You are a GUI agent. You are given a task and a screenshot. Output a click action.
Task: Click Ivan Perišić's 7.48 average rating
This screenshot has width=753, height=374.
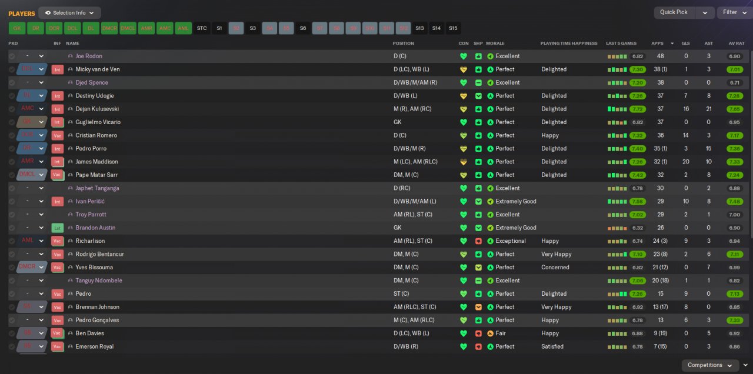pos(734,201)
